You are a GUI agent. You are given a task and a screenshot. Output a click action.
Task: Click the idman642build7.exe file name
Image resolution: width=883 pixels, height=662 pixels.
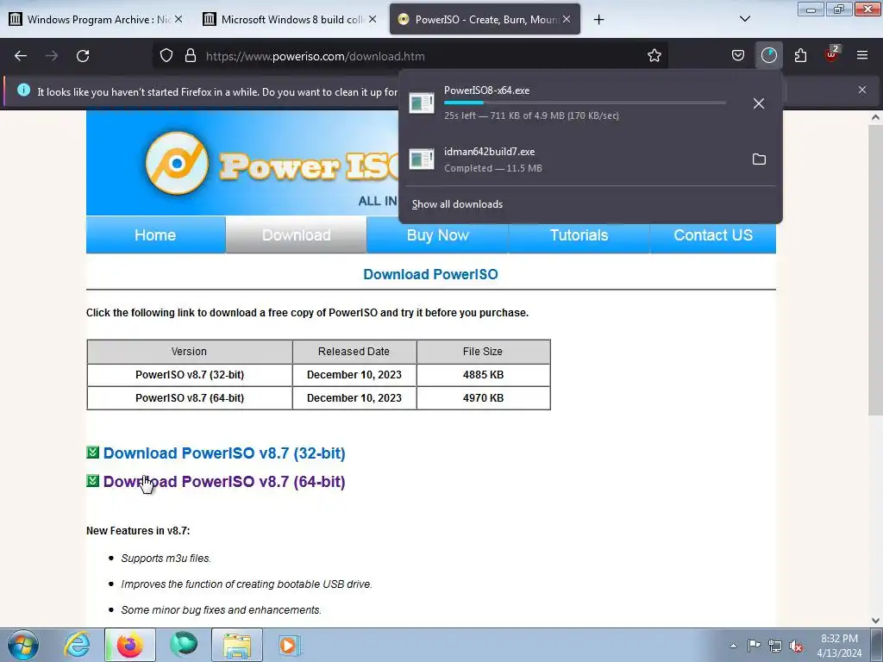pos(490,152)
